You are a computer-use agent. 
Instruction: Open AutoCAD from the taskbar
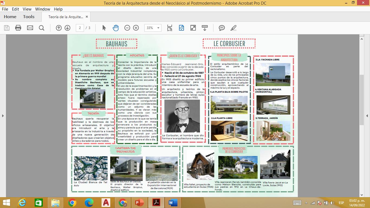click(106, 203)
